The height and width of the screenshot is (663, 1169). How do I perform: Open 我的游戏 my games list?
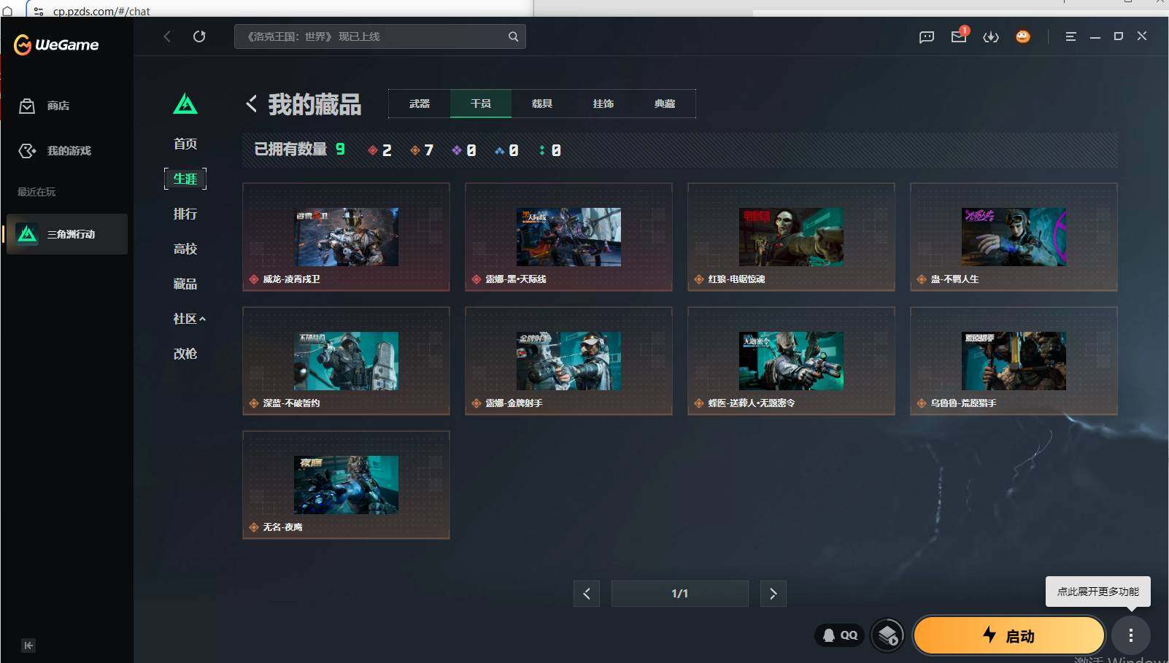(x=55, y=151)
